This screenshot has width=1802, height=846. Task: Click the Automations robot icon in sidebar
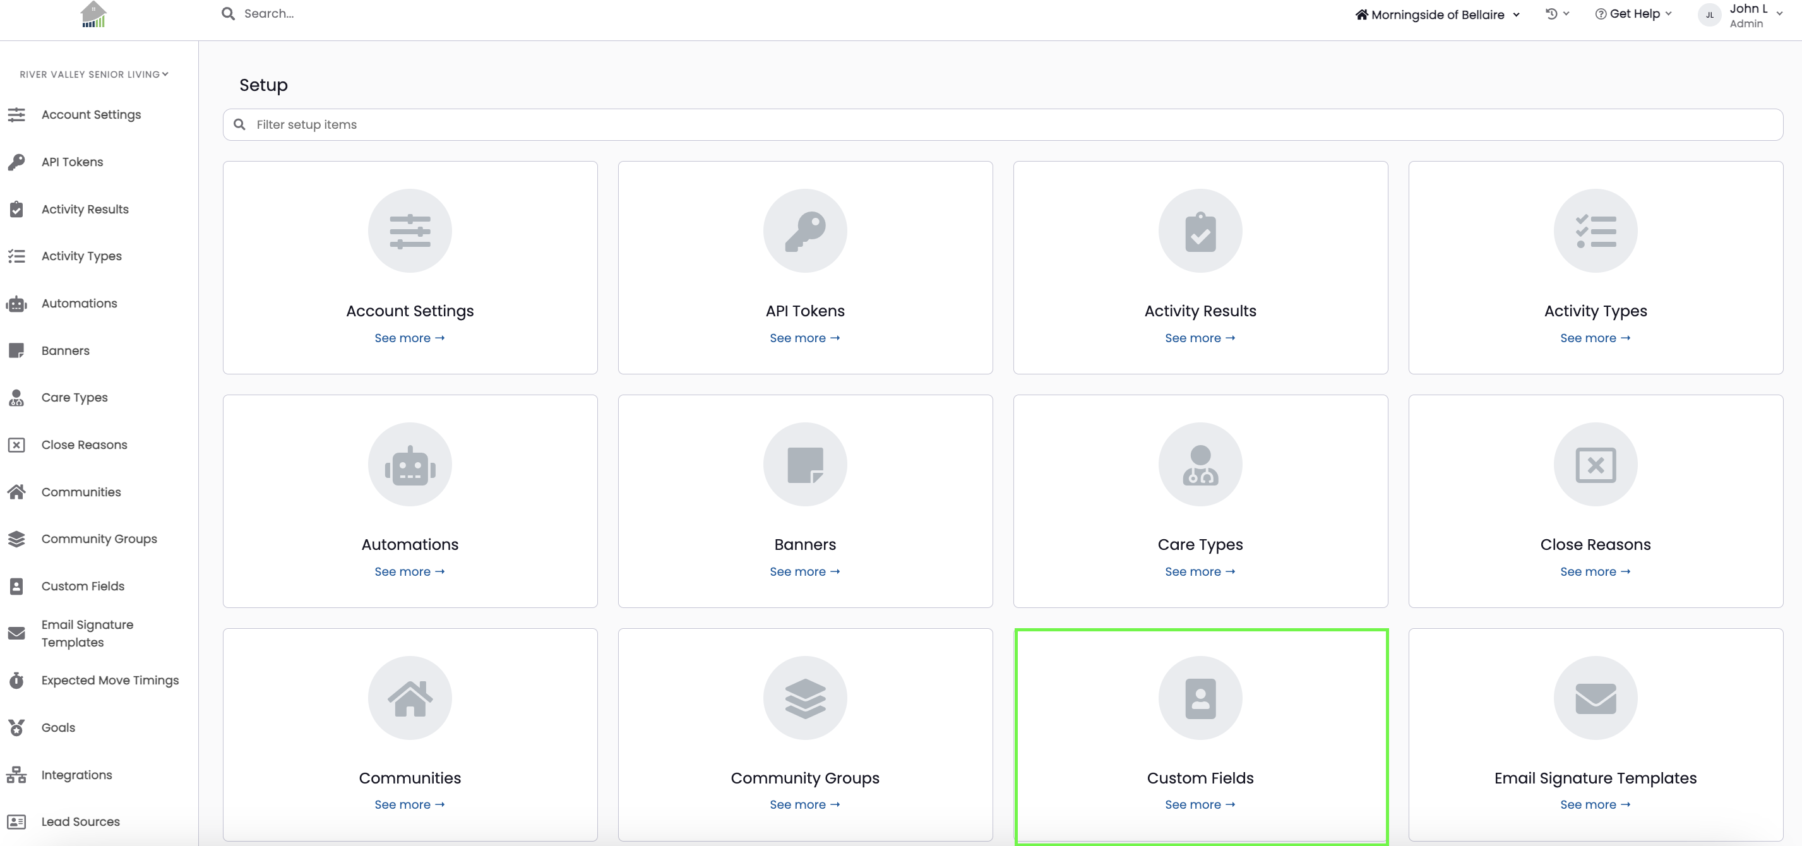(x=16, y=304)
